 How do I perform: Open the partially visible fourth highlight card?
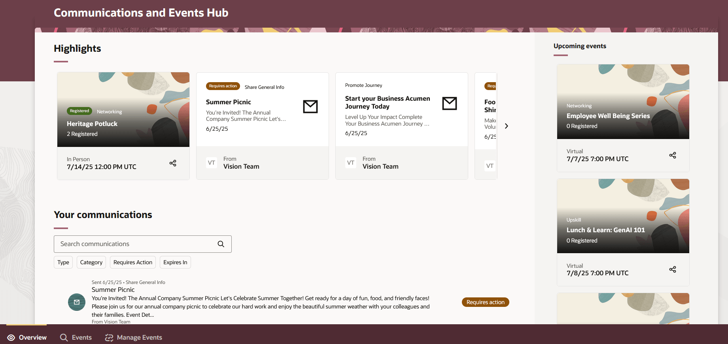pyautogui.click(x=486, y=126)
